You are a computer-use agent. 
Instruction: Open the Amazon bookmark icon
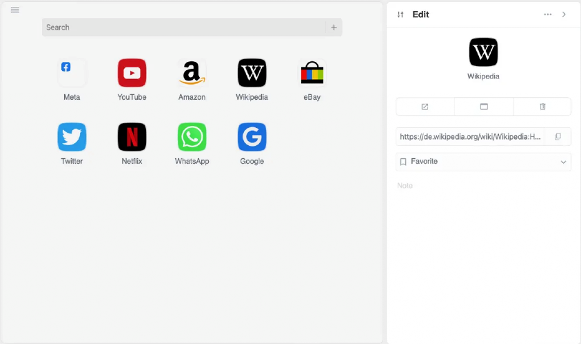click(192, 73)
